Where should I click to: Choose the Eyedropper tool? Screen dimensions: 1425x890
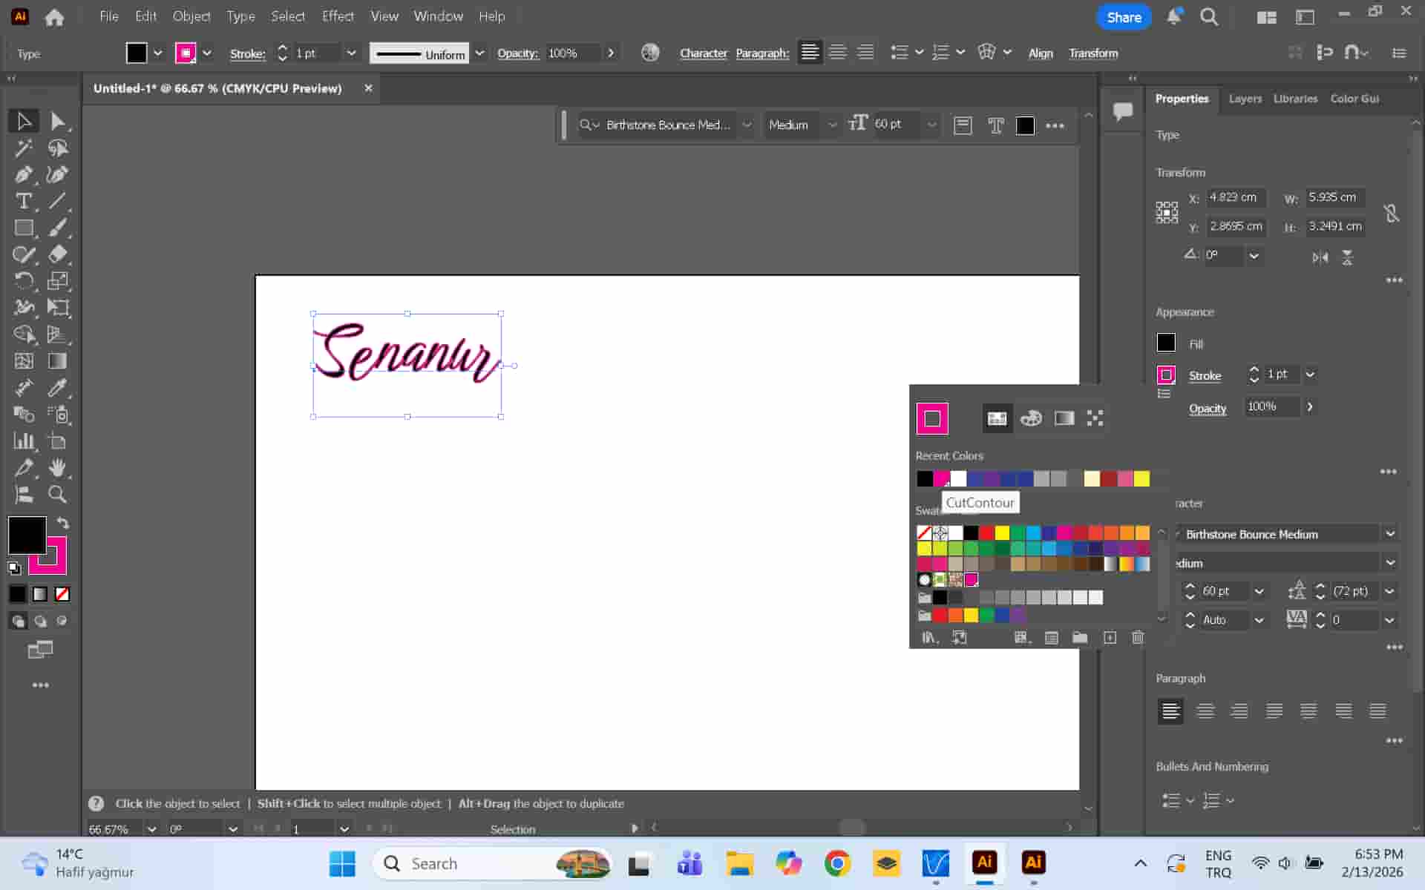(x=58, y=388)
